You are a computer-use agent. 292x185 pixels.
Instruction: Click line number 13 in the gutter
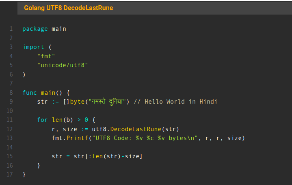point(10,138)
